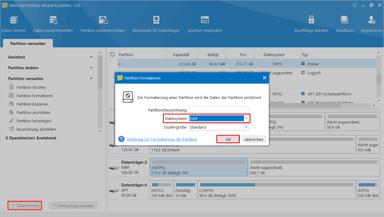Launch Benchmark für Datenträger
The height and width of the screenshot is (217, 384).
click(x=156, y=24)
